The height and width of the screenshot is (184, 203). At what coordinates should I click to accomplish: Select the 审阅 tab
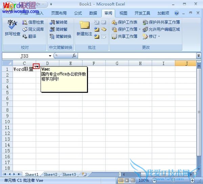click(x=108, y=13)
